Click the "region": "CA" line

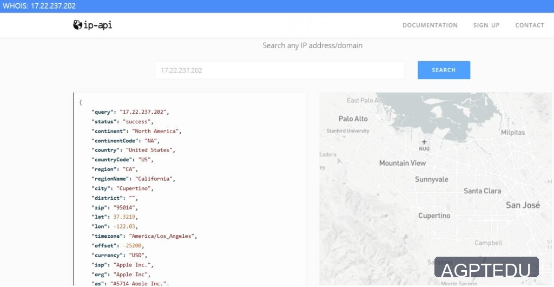click(115, 169)
